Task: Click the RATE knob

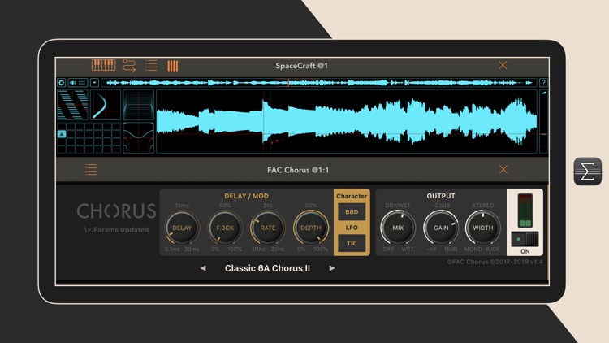Action: coord(268,228)
